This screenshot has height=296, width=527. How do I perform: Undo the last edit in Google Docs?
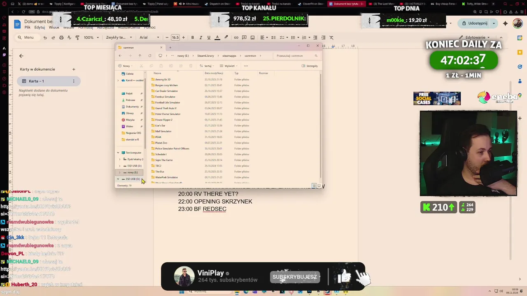[x=45, y=37]
